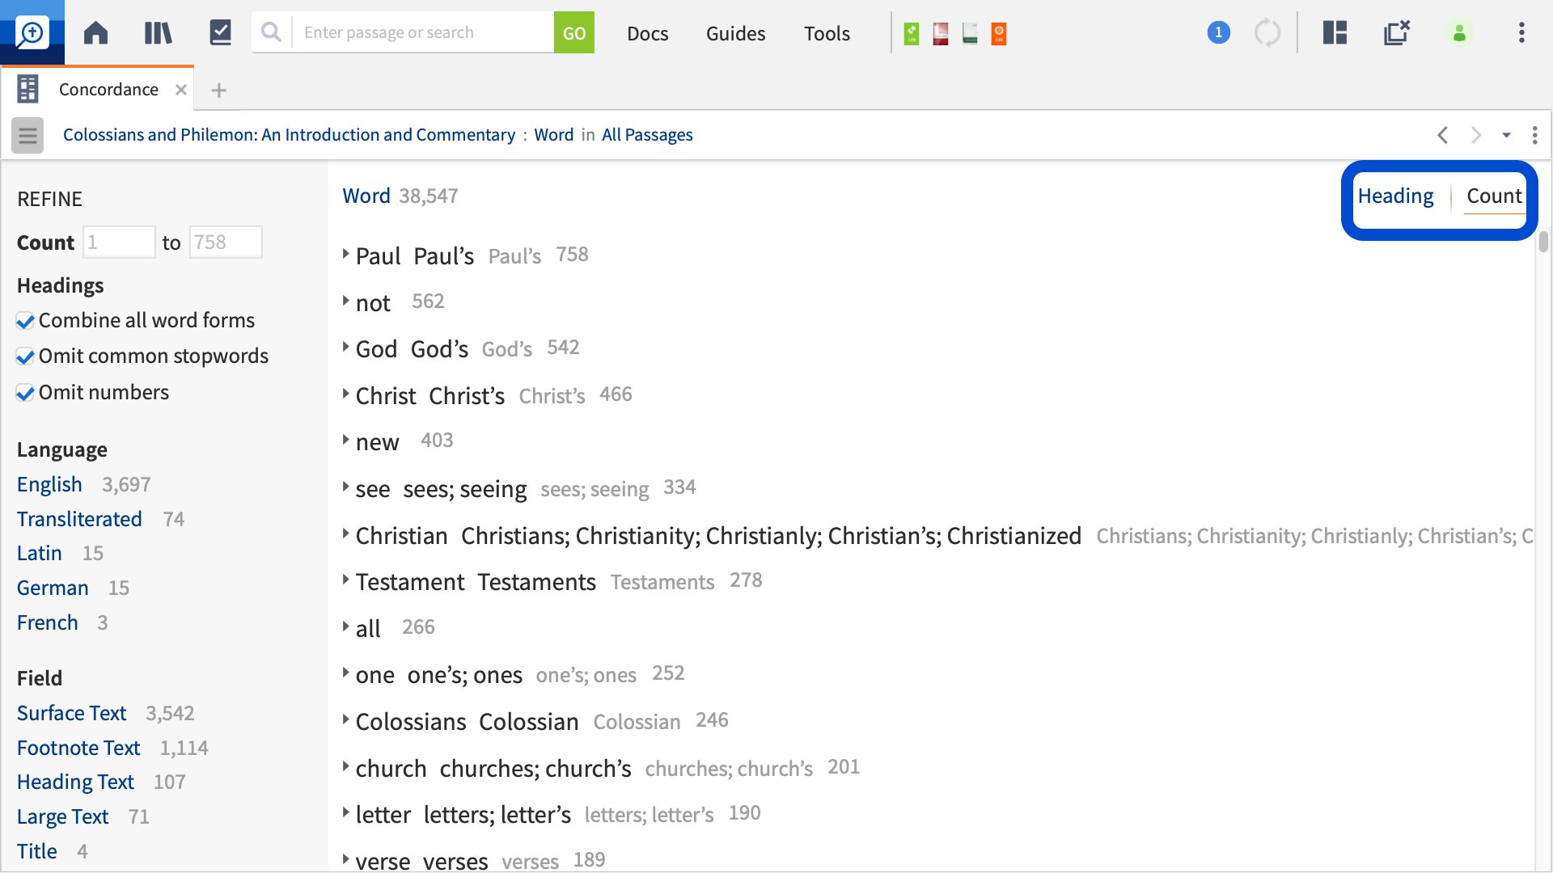
Task: Sort results by Count
Action: pyautogui.click(x=1493, y=196)
